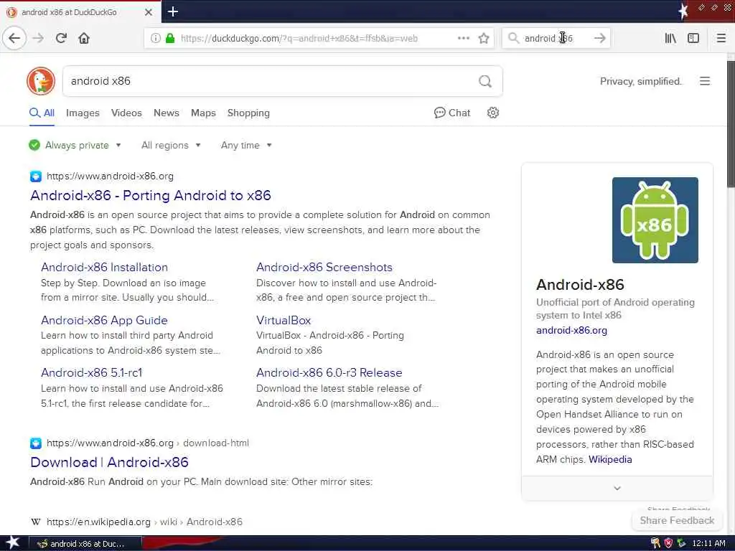
Task: Submit browser search box with the go arrow
Action: [x=599, y=39]
